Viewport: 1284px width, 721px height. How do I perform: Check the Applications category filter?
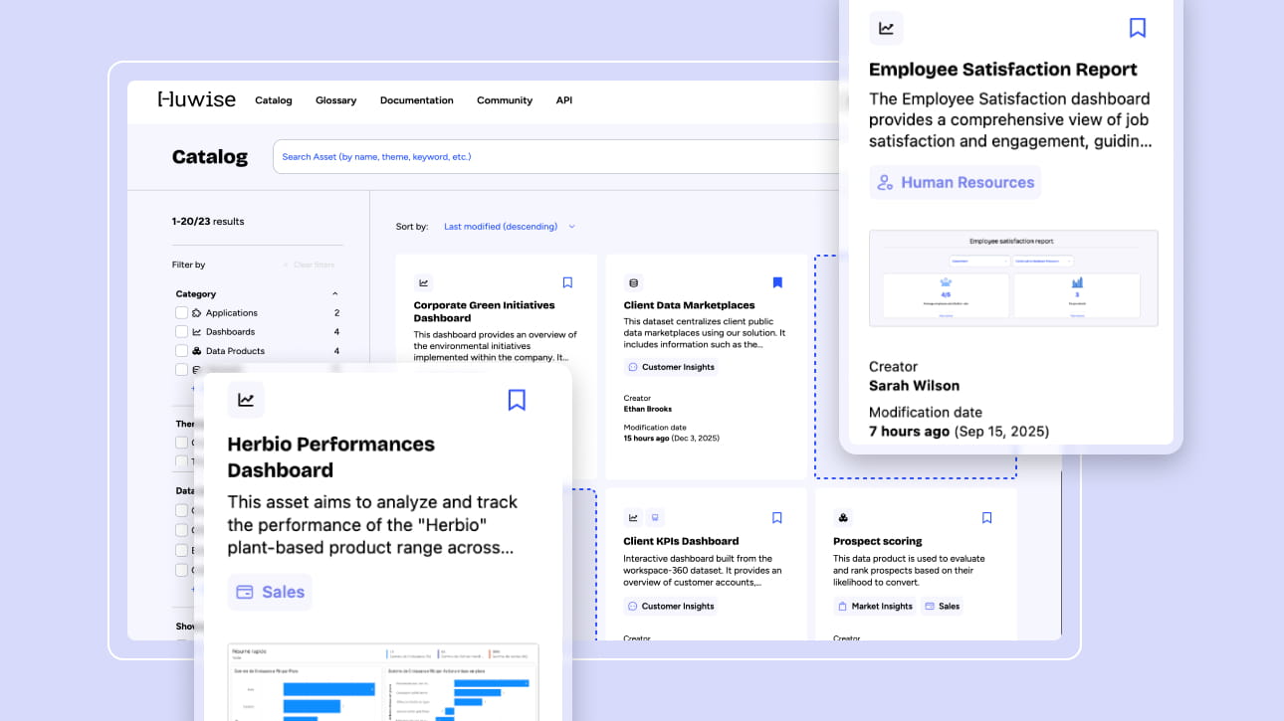point(182,313)
